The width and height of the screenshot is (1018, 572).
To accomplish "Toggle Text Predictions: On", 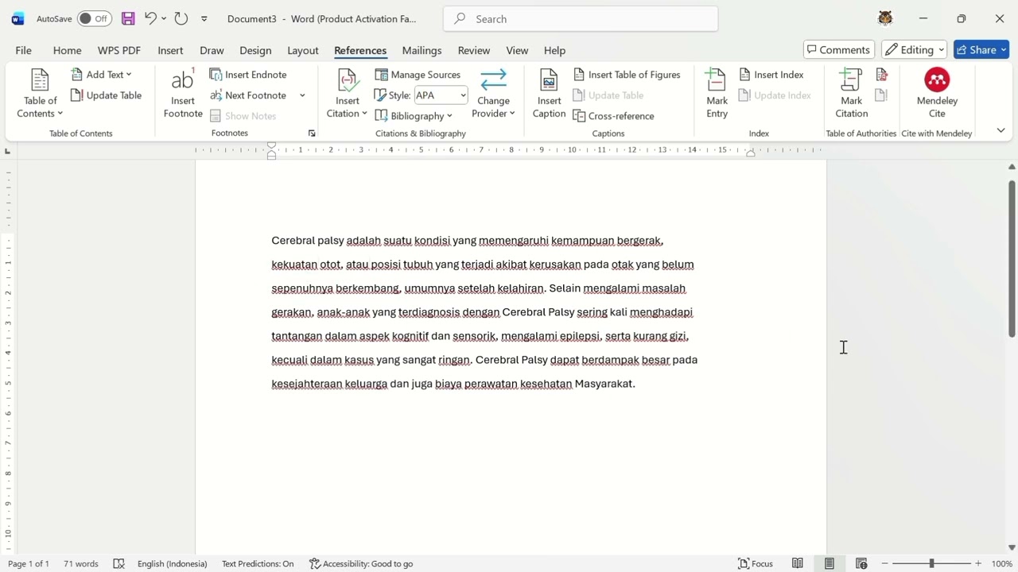I will tap(258, 563).
